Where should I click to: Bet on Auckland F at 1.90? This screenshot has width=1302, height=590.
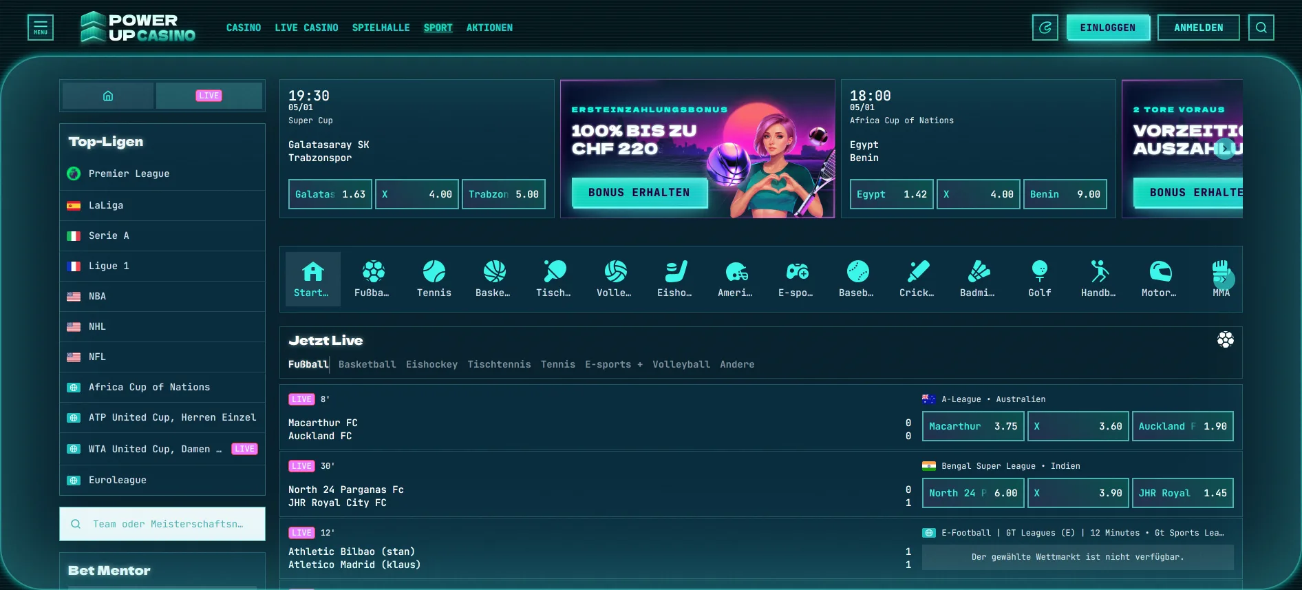(x=1183, y=426)
